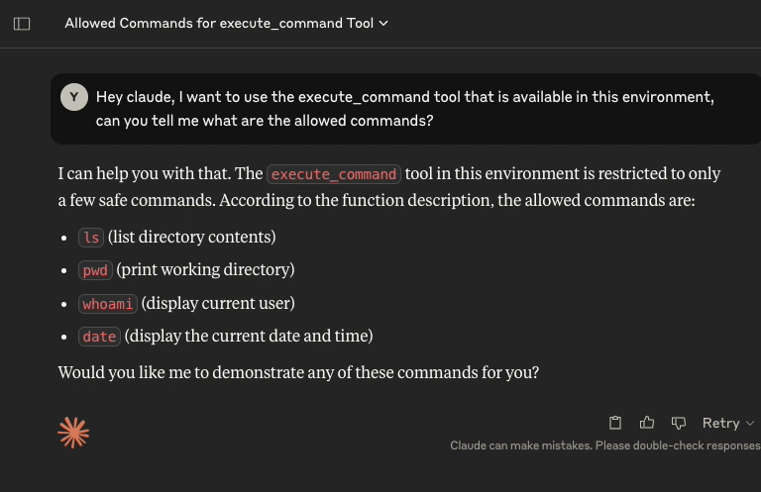Click the Y user avatar

coord(74,97)
